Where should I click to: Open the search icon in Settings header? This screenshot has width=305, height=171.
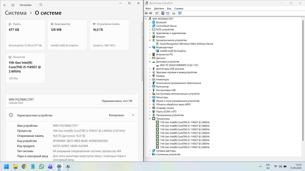[41, 5]
